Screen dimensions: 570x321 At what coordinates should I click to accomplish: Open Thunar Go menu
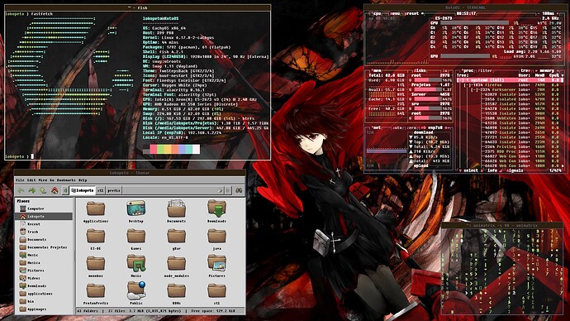[x=51, y=180]
